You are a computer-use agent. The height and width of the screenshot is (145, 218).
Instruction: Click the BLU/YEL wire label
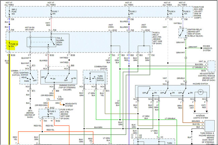click(7, 62)
